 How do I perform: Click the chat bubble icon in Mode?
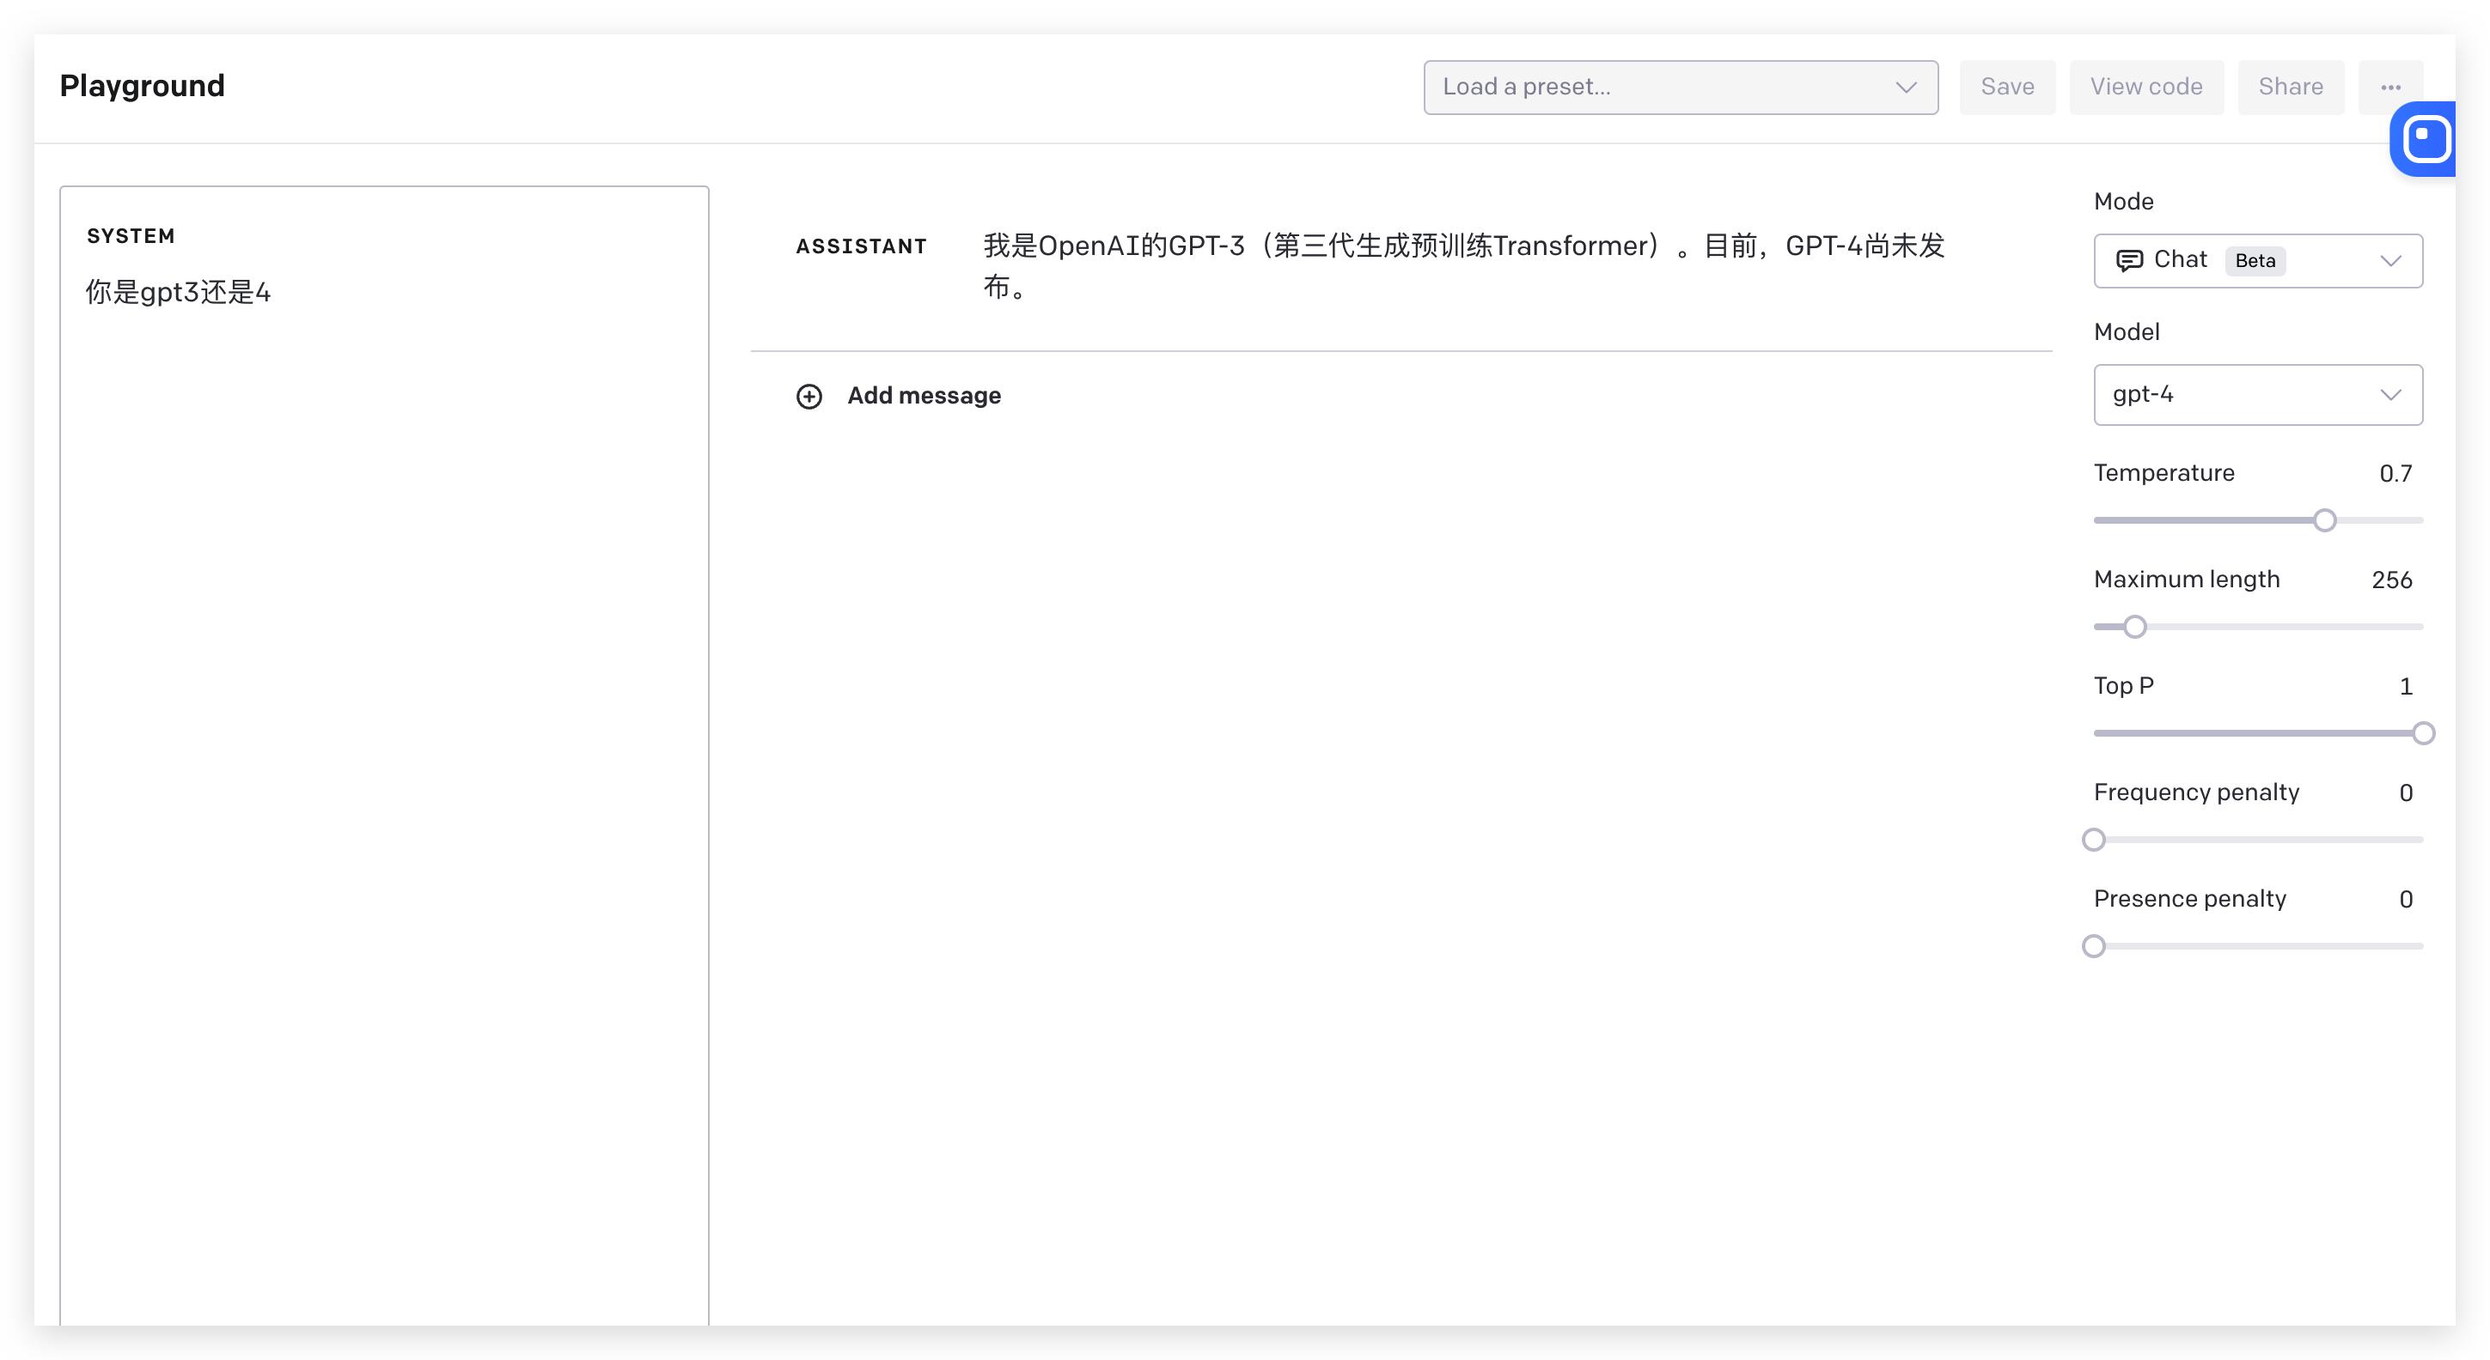[x=2128, y=261]
